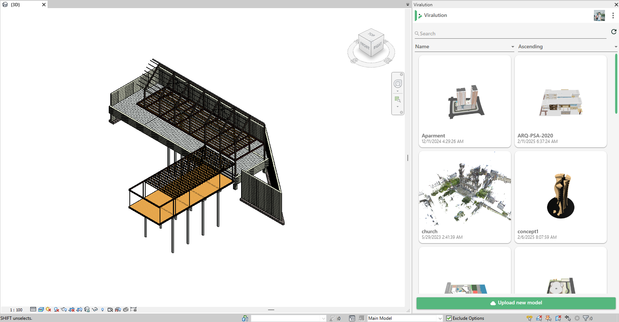Image resolution: width=619 pixels, height=322 pixels.
Task: Open the Full Navigation Wheel
Action: point(398,84)
